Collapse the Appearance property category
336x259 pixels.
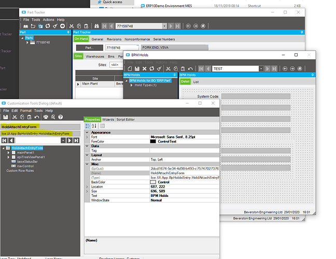coord(87,133)
